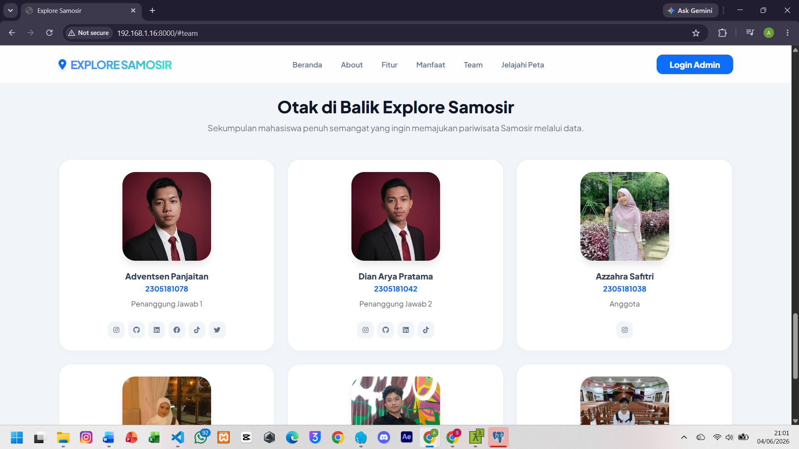Open Dian Arya Pratama's Instagram icon
This screenshot has height=449, width=799.
click(366, 330)
